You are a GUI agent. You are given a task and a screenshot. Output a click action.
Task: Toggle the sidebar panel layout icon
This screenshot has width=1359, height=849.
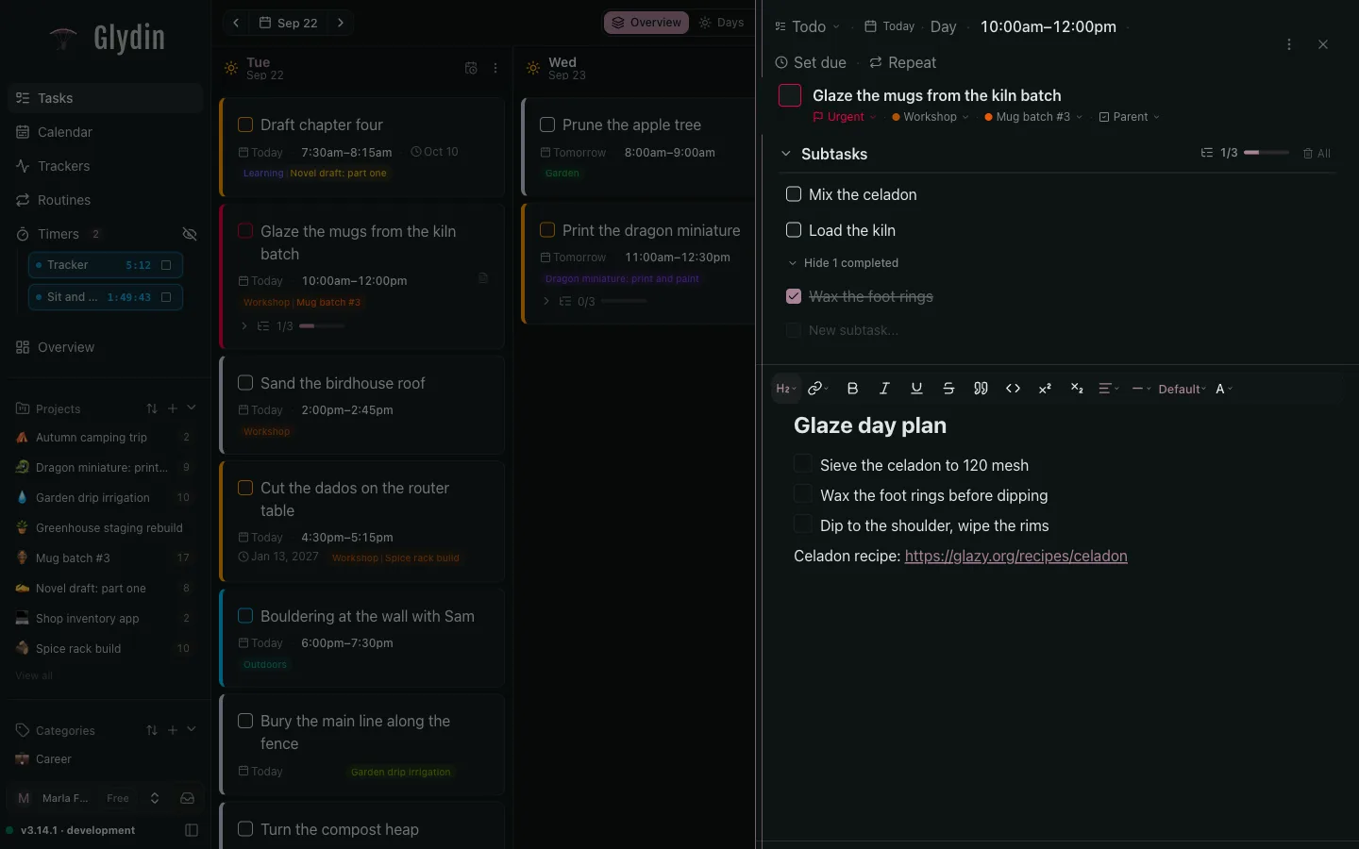point(192,830)
